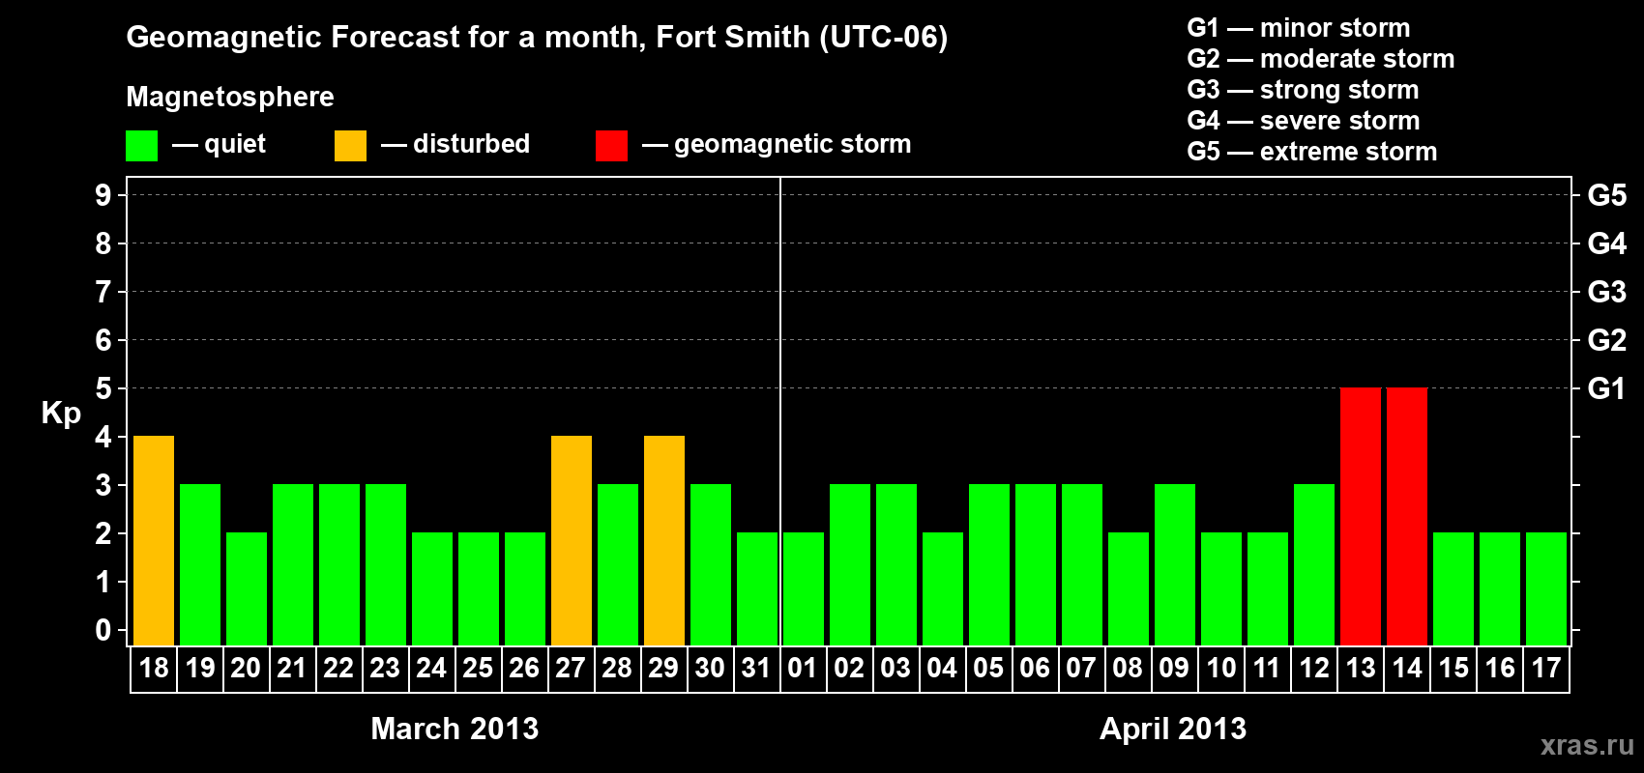The image size is (1644, 773).
Task: Select the green bar for April 01
Action: pyautogui.click(x=804, y=589)
